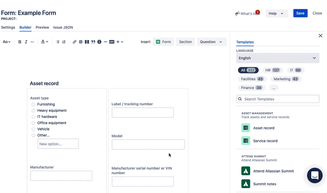Screen dimensions: 327x193
Task: Select the Asset record heading
Action: click(44, 84)
